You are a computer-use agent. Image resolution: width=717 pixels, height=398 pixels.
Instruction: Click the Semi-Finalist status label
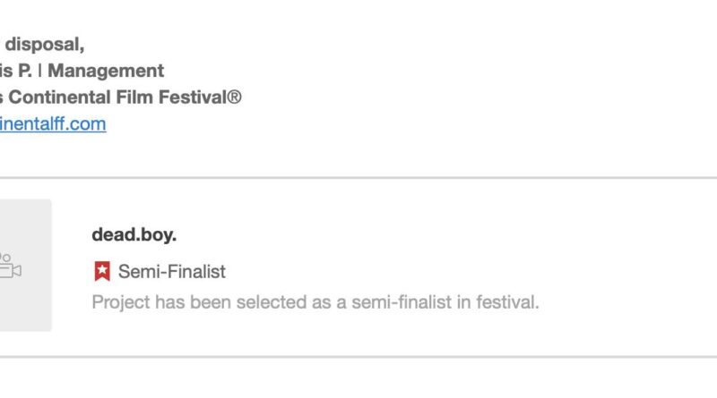click(172, 271)
